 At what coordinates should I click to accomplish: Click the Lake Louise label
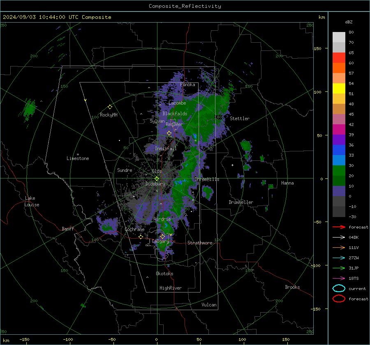click(x=32, y=201)
